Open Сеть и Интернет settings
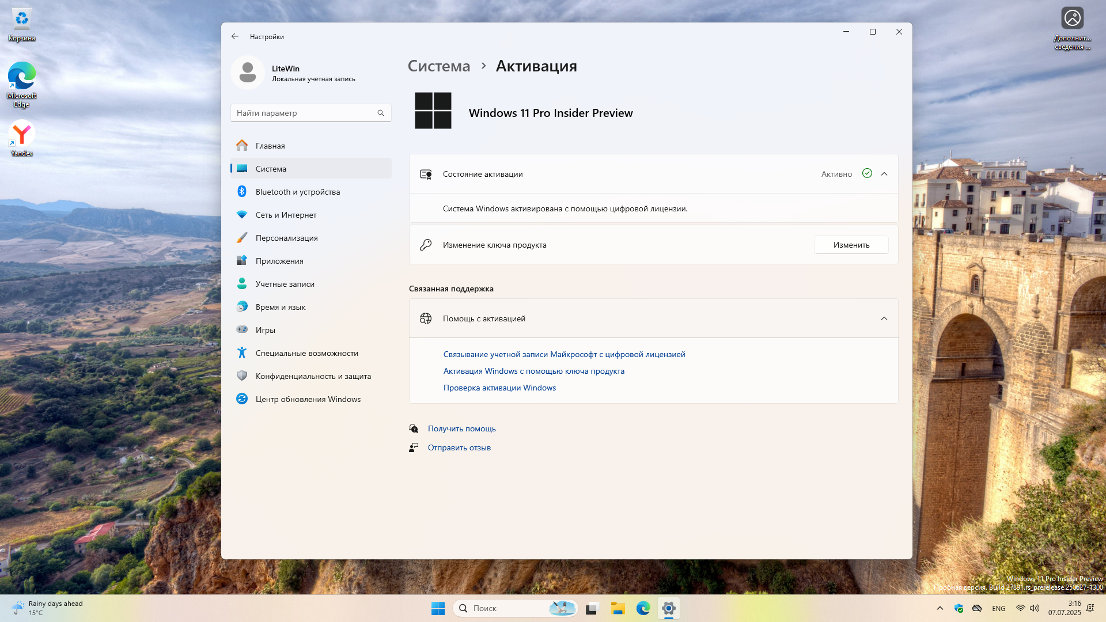 coord(286,215)
